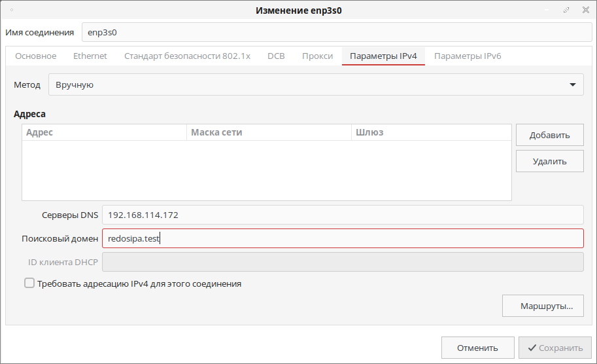Go to Стандарт безопасности 802.1x tab
Image resolution: width=597 pixels, height=364 pixels.
click(187, 56)
